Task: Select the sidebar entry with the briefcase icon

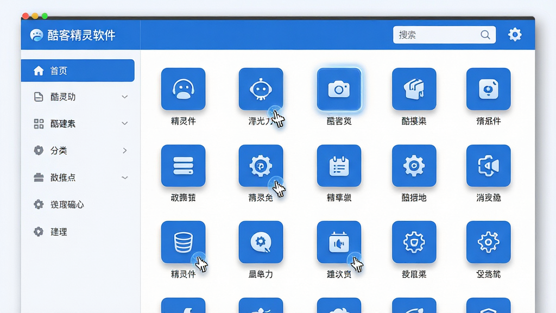Action: pos(78,178)
